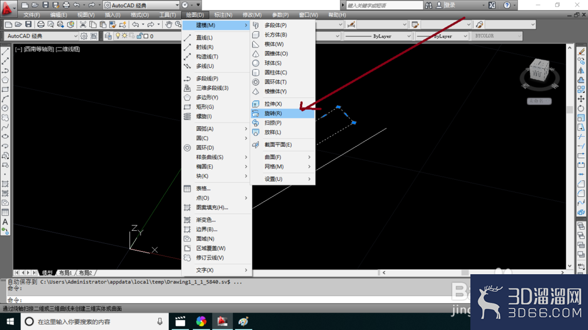The height and width of the screenshot is (330, 588).
Task: Select the 螺旋(I) helix icon
Action: pyautogui.click(x=188, y=116)
